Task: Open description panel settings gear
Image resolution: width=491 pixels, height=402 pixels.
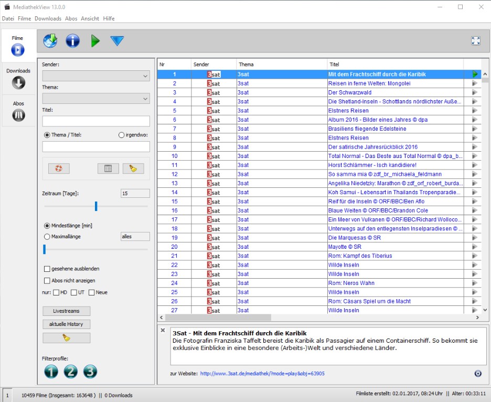Action: click(478, 373)
